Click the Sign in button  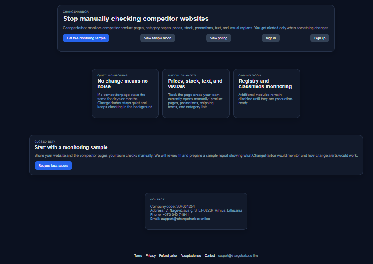pyautogui.click(x=271, y=38)
